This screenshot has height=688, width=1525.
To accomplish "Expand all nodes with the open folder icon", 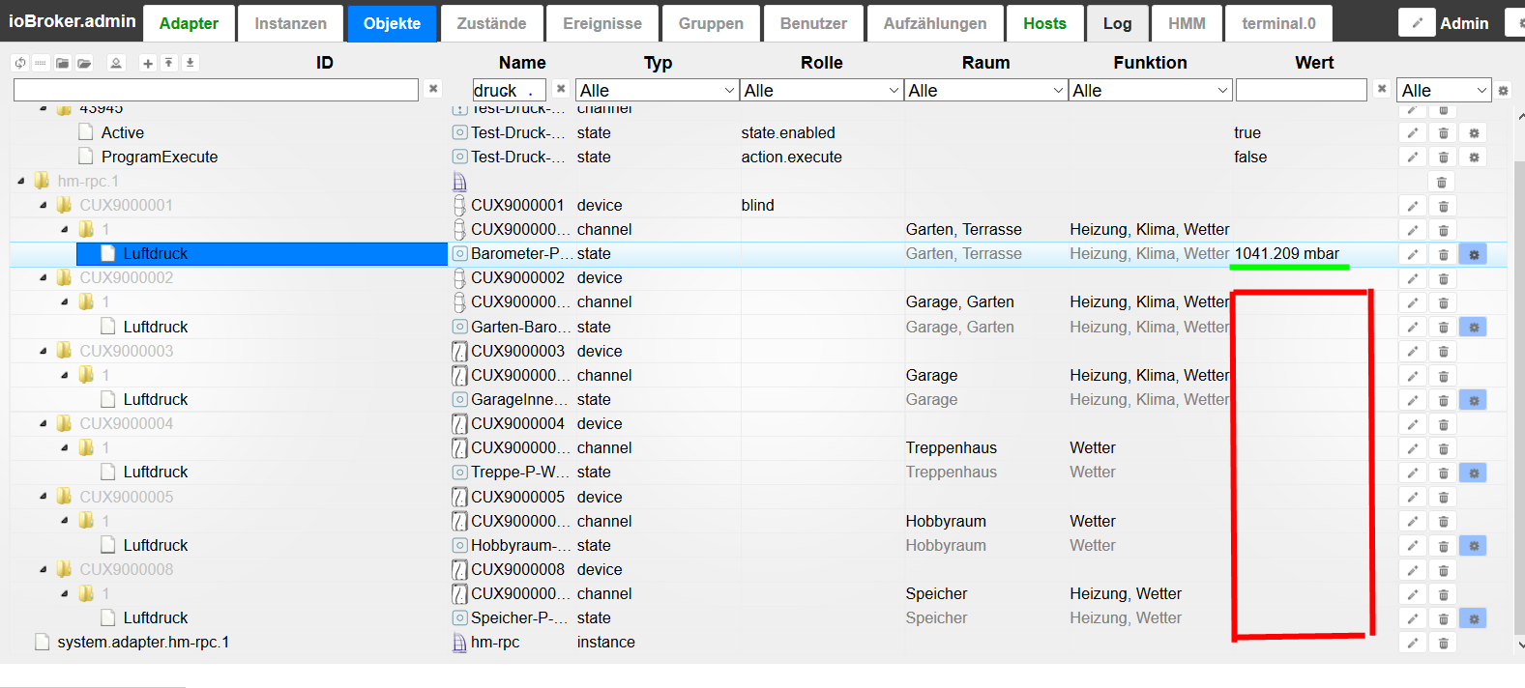I will point(84,63).
